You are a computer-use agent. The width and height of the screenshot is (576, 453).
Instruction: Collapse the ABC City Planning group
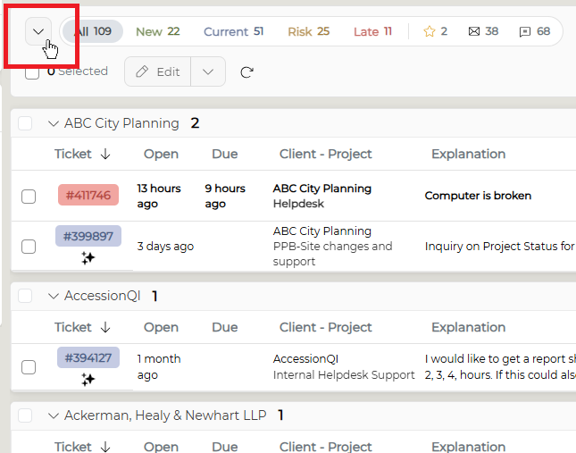54,123
